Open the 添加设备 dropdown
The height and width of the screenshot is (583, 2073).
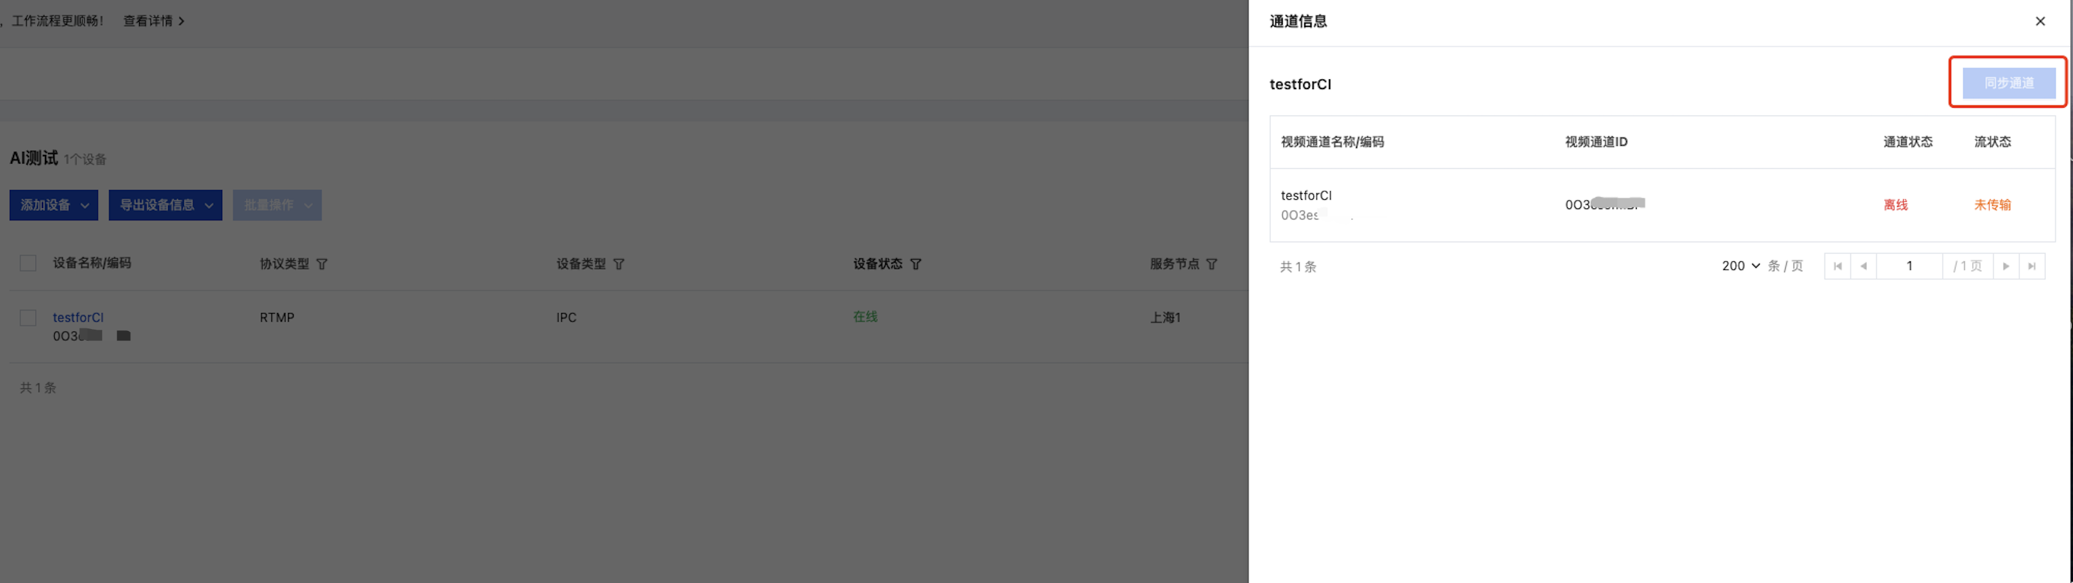54,205
